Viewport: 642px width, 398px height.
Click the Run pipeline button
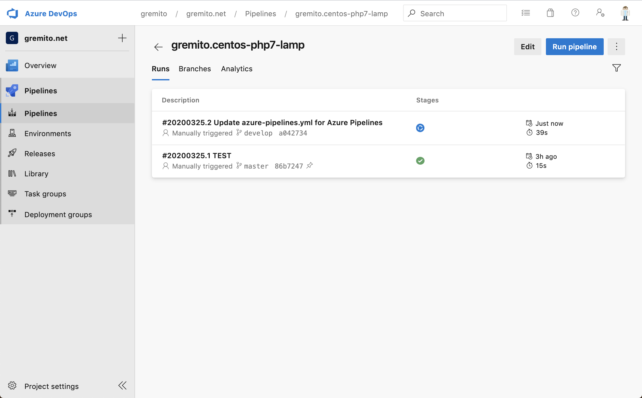tap(574, 47)
